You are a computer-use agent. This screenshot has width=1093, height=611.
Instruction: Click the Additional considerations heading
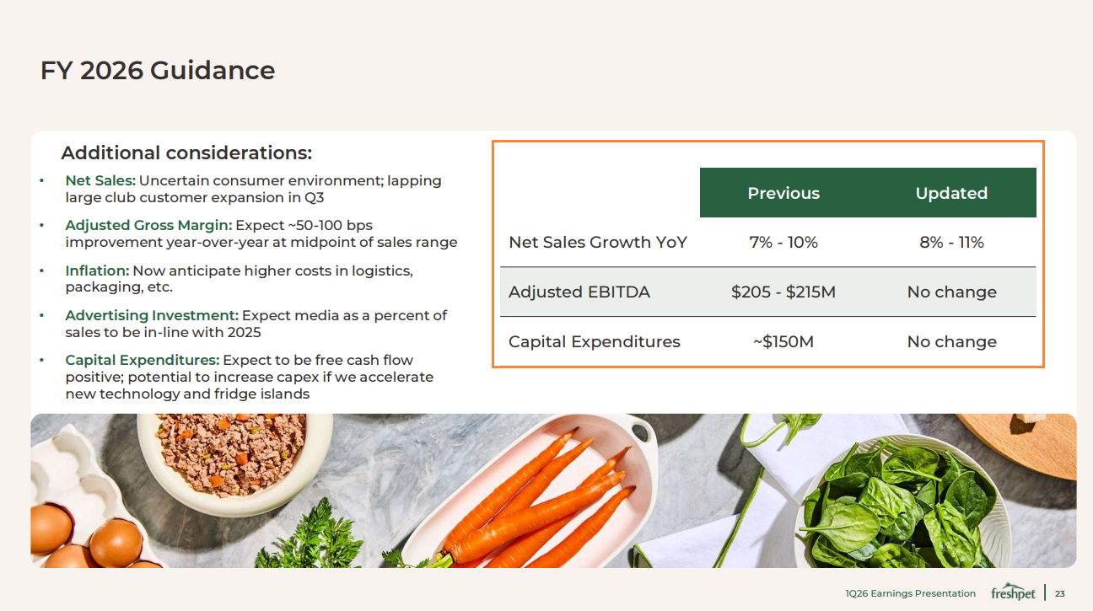click(x=186, y=153)
